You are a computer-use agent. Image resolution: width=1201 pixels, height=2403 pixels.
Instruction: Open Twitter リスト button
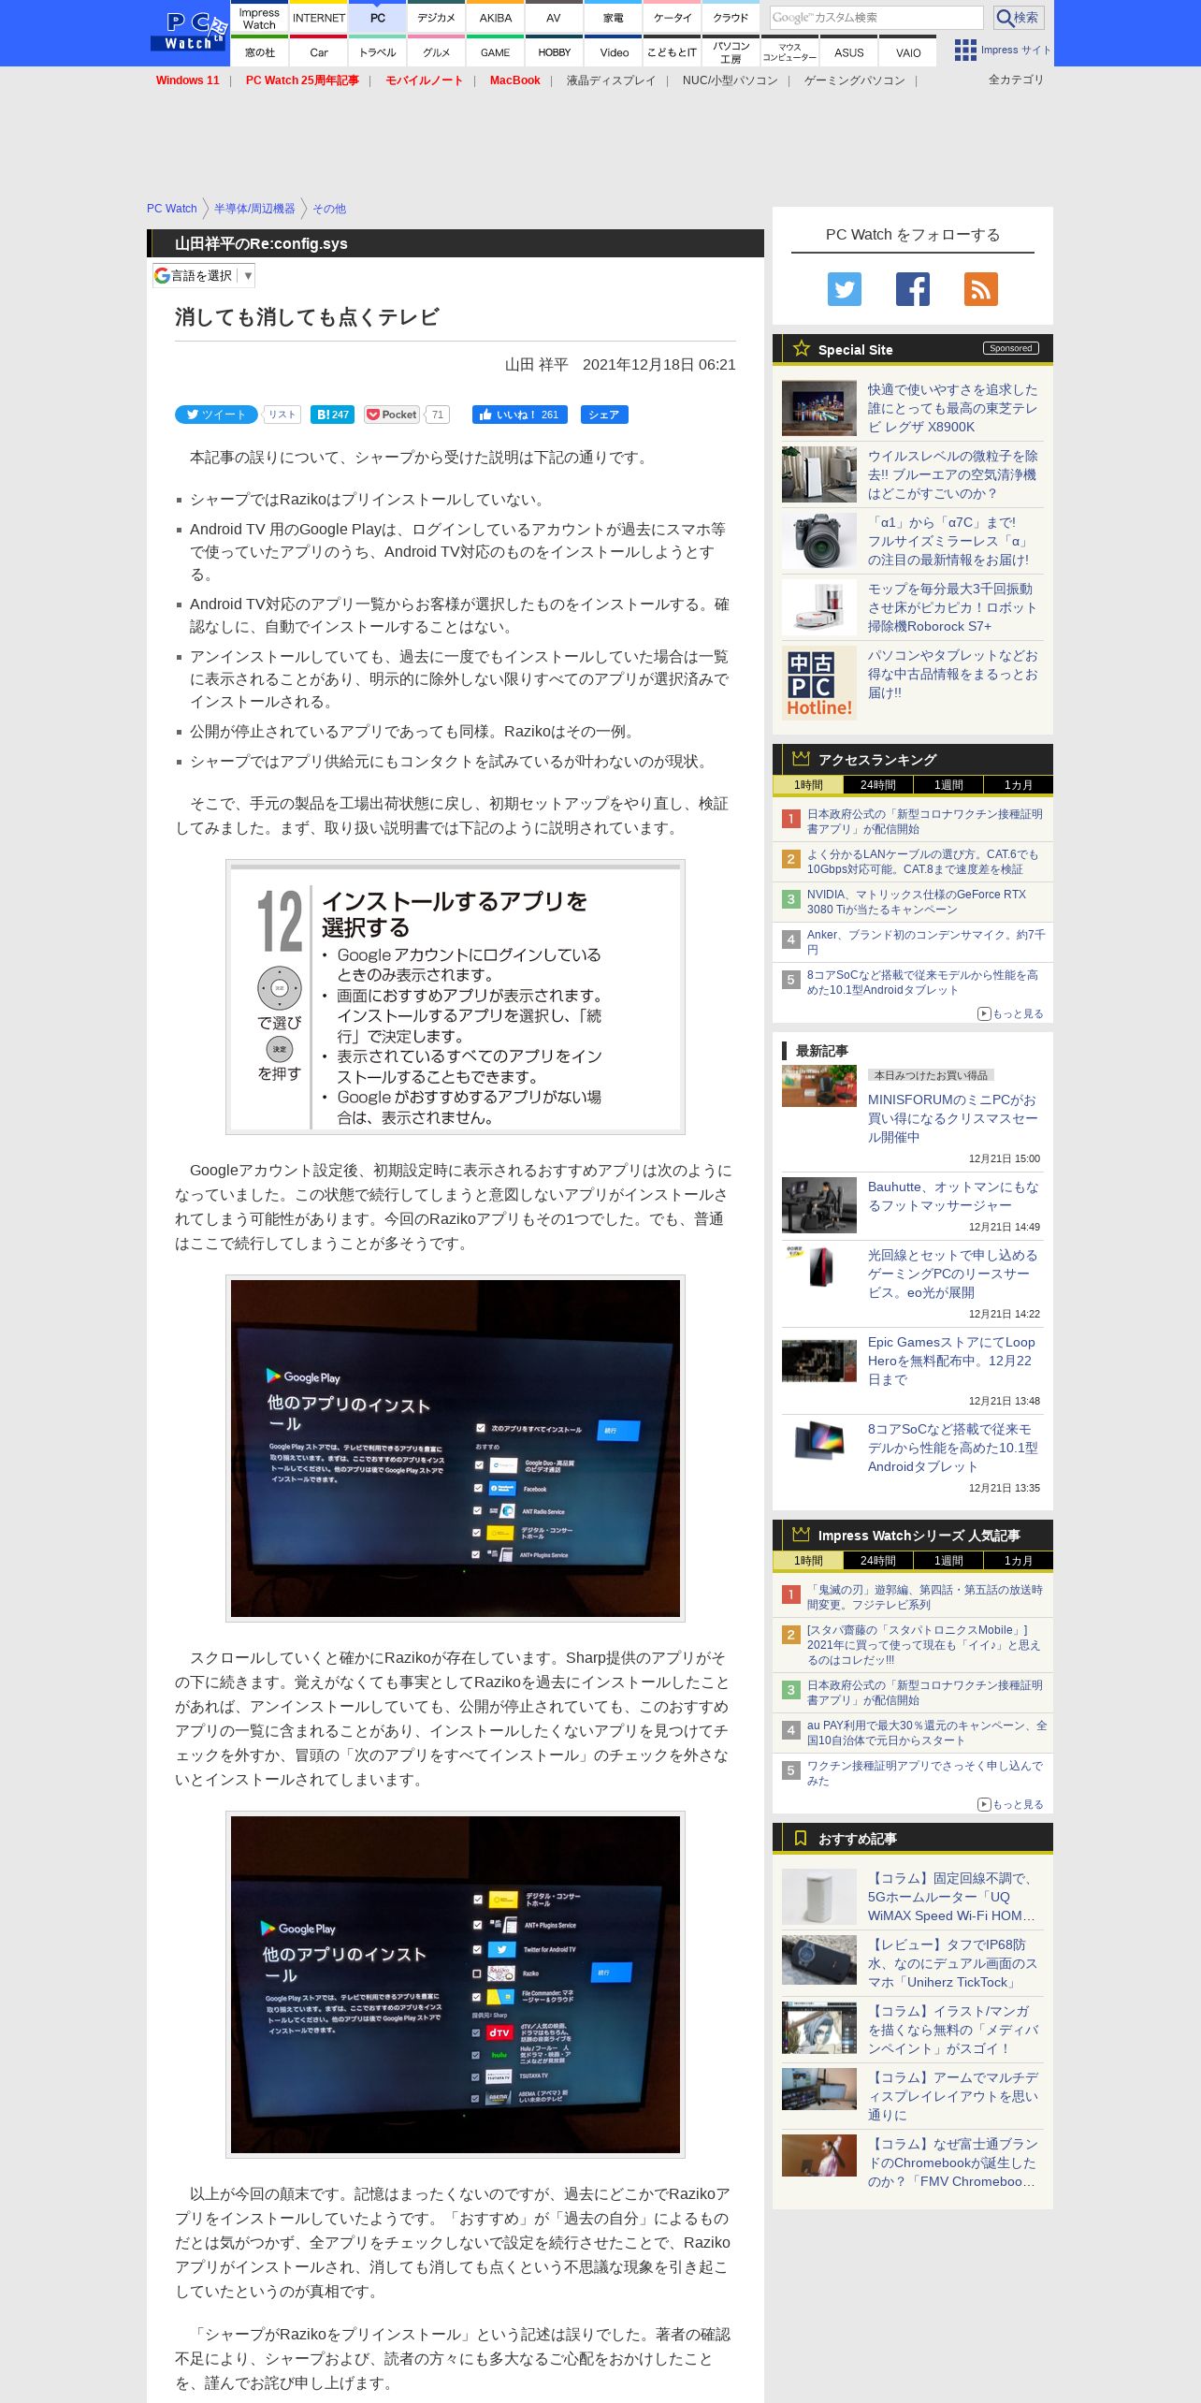coord(282,415)
